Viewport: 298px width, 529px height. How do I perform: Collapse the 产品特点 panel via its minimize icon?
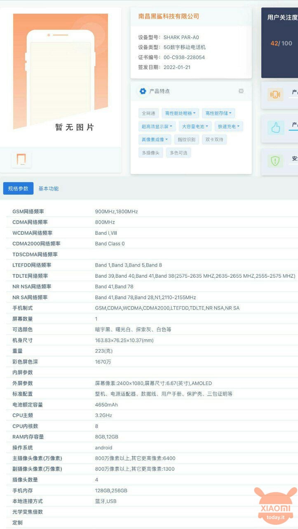241,91
